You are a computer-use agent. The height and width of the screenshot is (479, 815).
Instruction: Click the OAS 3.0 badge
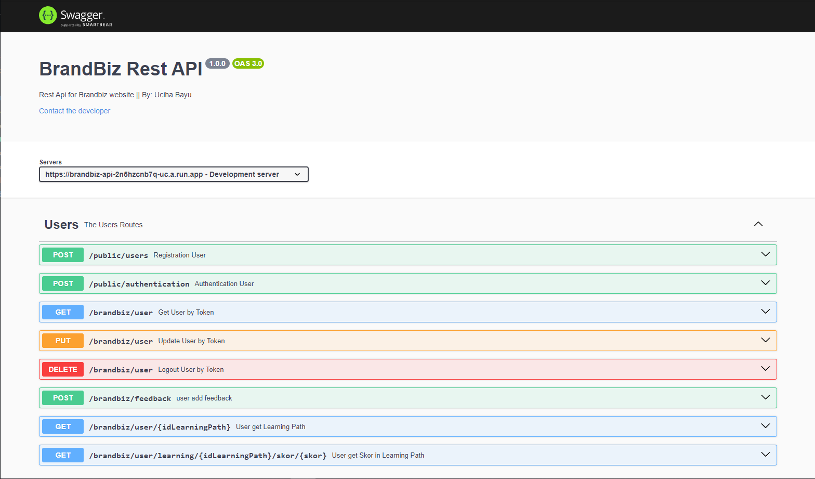[248, 63]
